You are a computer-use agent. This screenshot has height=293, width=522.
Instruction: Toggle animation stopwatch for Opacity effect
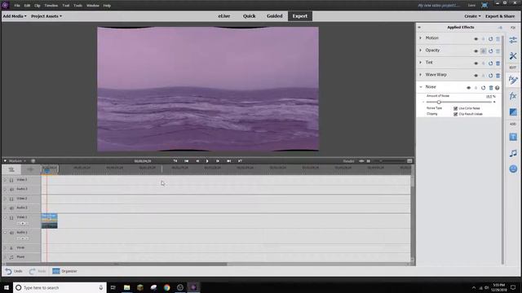point(484,51)
